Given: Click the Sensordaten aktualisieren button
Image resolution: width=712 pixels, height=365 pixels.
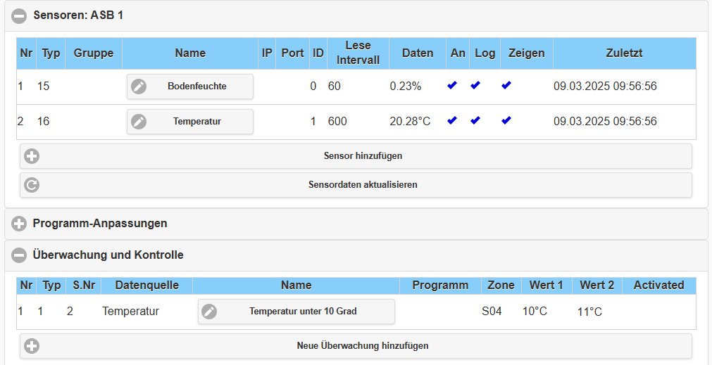Looking at the screenshot, I should 356,185.
